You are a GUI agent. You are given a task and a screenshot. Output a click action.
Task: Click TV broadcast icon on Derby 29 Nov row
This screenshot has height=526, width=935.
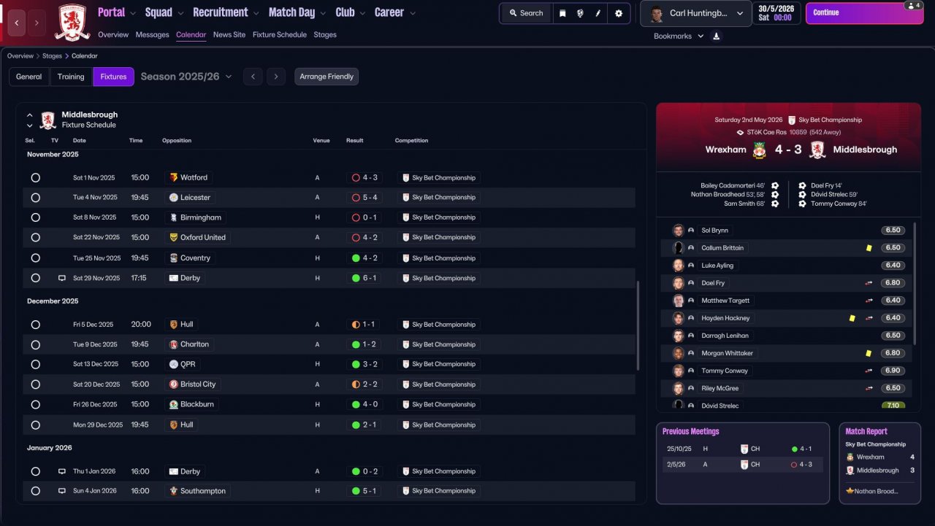62,278
